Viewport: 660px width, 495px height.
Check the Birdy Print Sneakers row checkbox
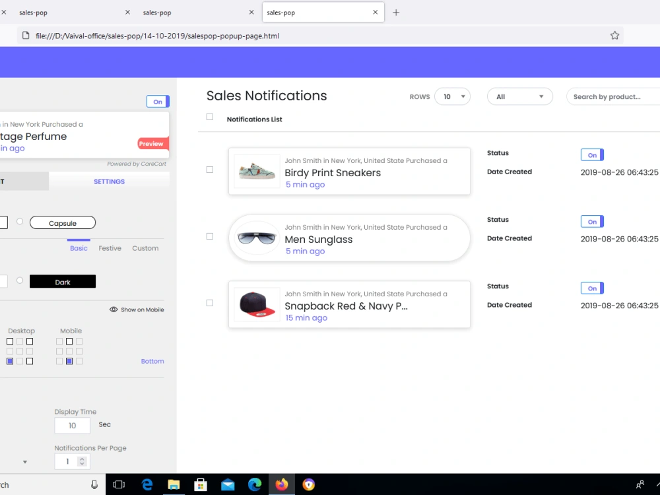[x=210, y=170]
